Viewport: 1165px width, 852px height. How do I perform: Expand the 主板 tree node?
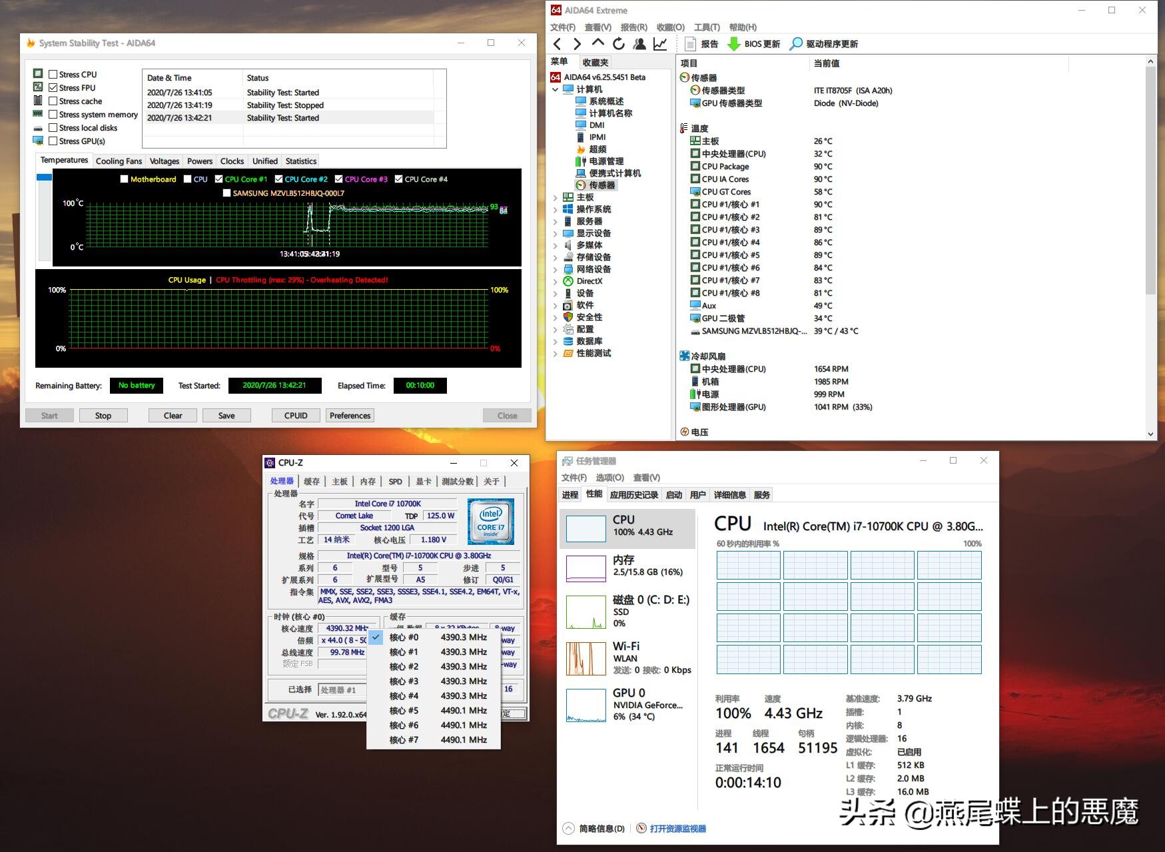tap(556, 197)
